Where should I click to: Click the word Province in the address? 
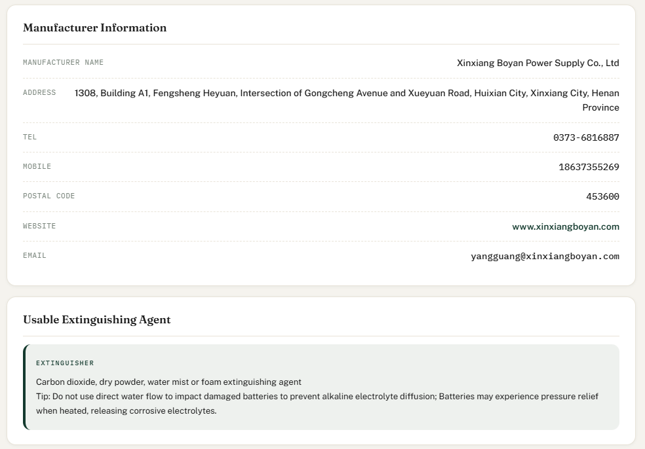point(600,107)
